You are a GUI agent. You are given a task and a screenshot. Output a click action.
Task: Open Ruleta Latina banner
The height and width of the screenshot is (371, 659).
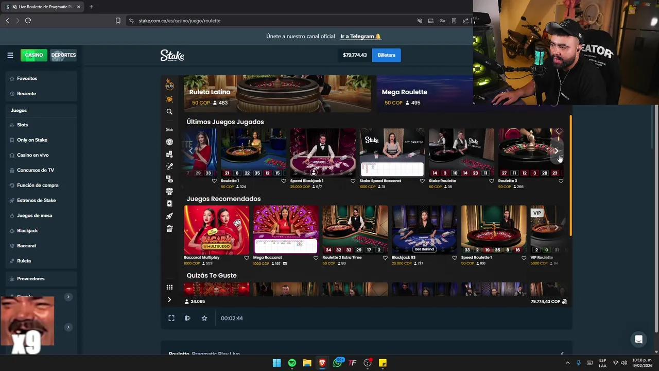(x=278, y=93)
